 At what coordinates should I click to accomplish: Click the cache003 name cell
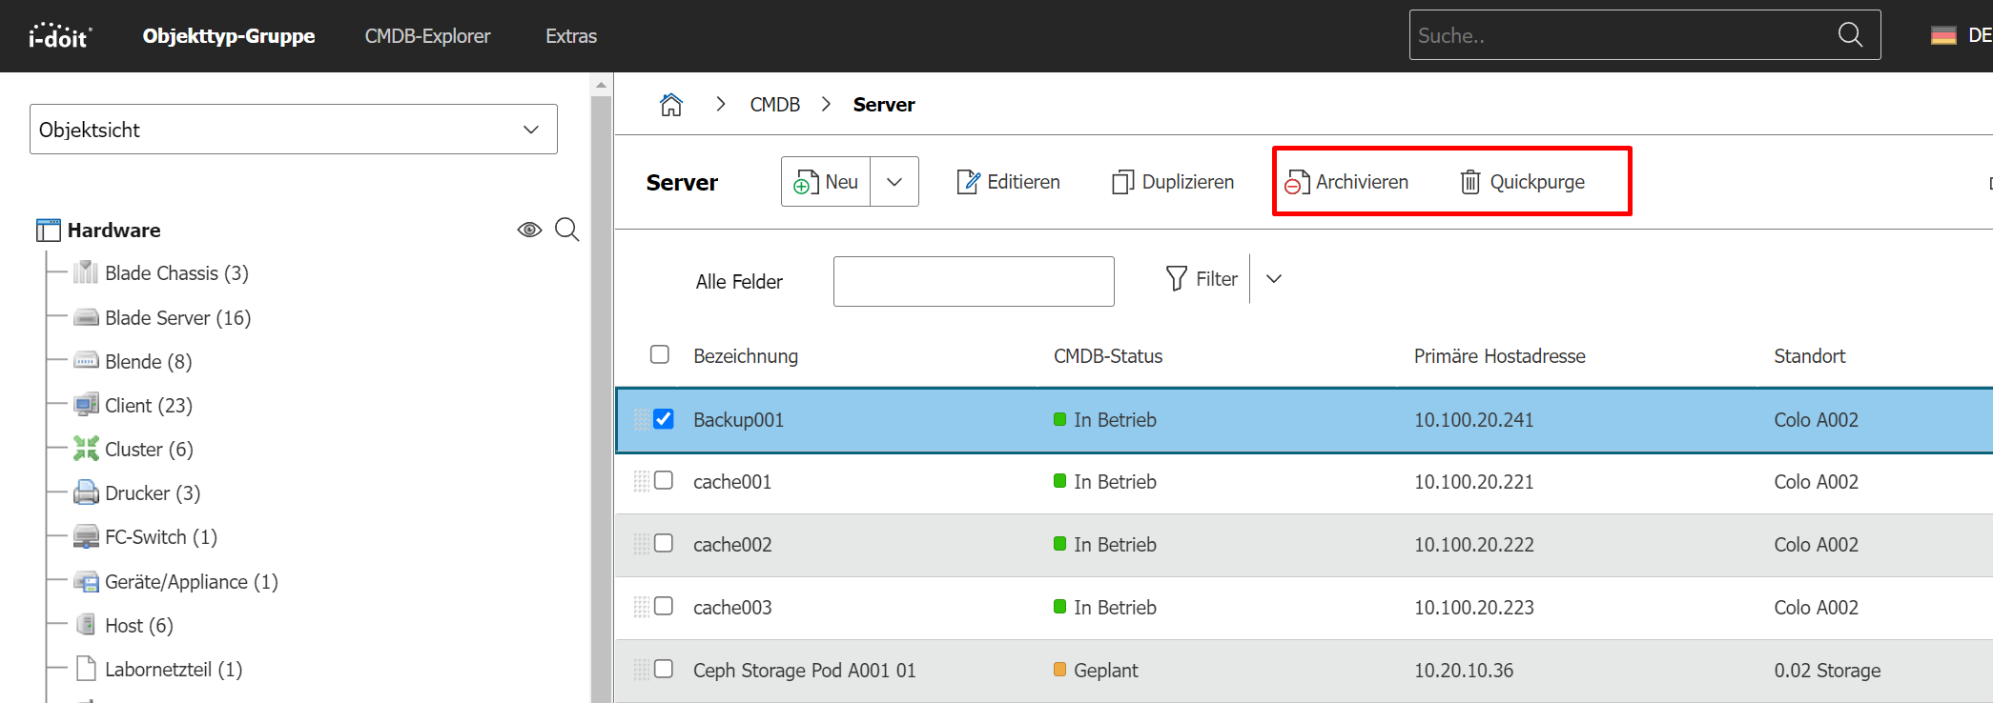pos(732,608)
